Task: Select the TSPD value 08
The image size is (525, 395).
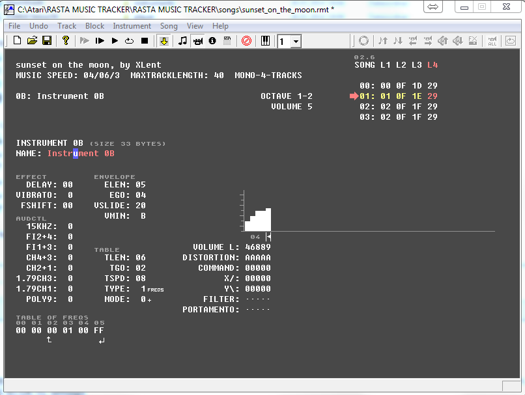Action: click(141, 279)
